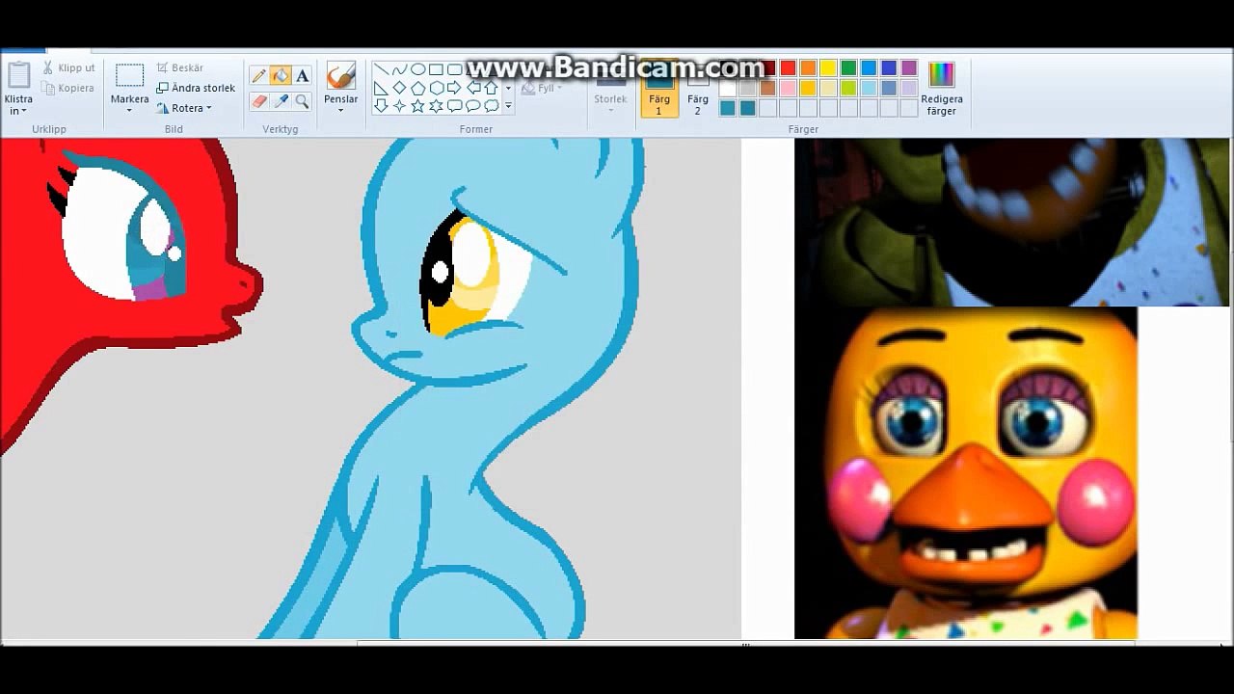Choose the pentagon shape
The height and width of the screenshot is (694, 1234).
pyautogui.click(x=417, y=88)
